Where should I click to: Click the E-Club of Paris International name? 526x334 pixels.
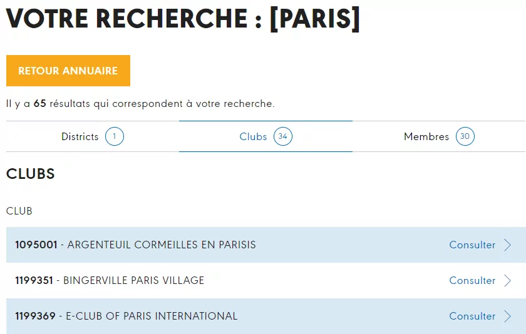point(152,316)
